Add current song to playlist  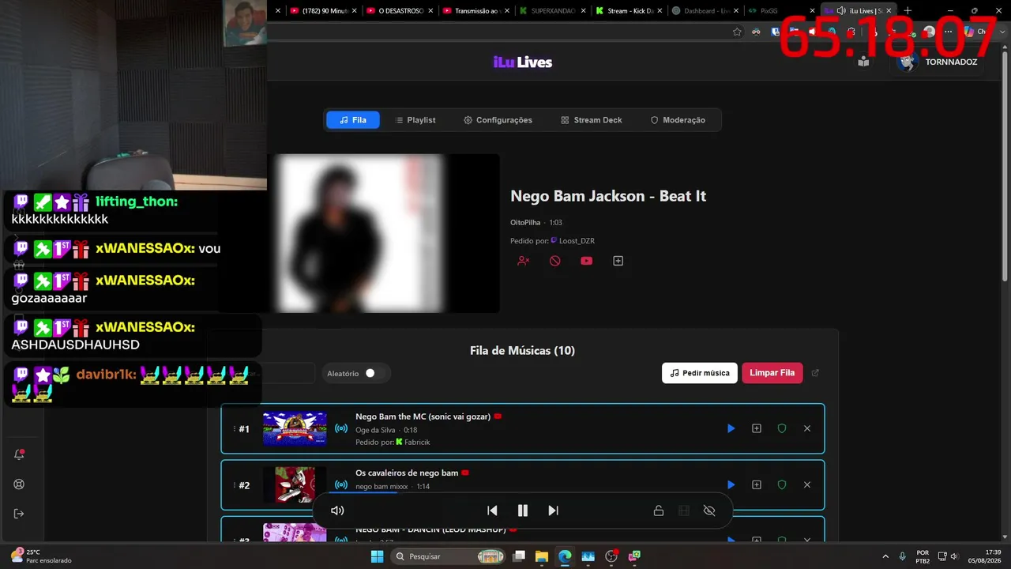tap(618, 261)
